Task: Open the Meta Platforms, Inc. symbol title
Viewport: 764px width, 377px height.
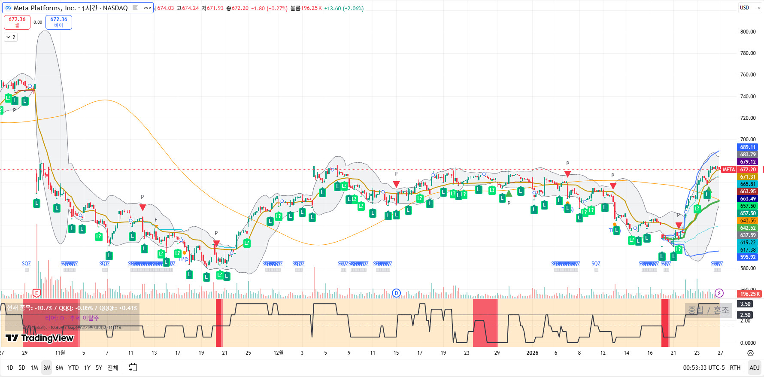Action: coord(45,8)
